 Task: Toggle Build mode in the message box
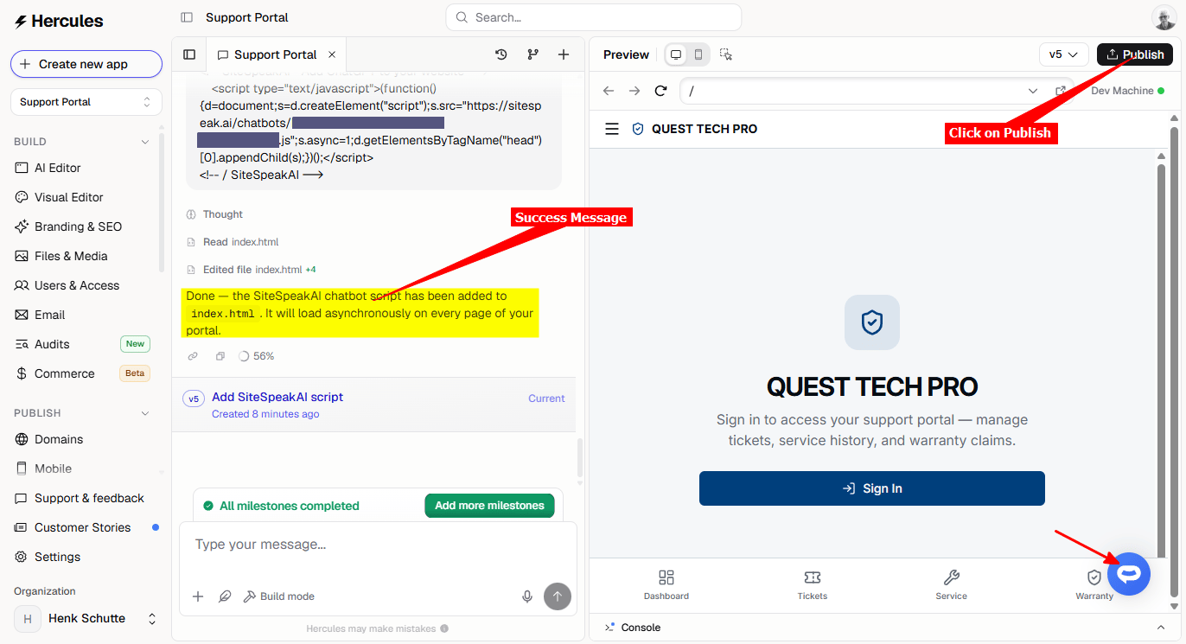coord(278,596)
